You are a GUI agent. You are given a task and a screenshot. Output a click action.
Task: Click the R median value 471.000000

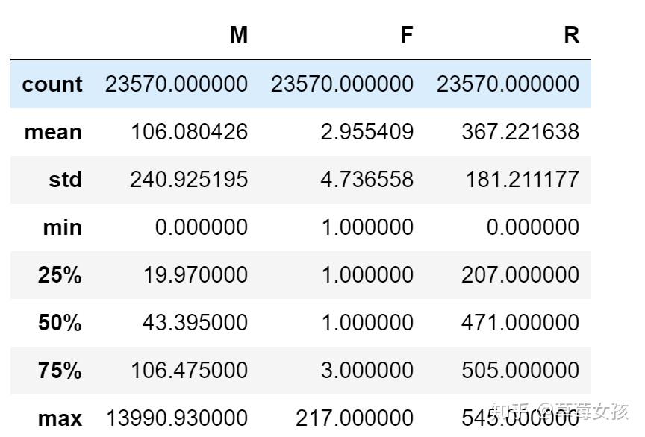click(520, 322)
